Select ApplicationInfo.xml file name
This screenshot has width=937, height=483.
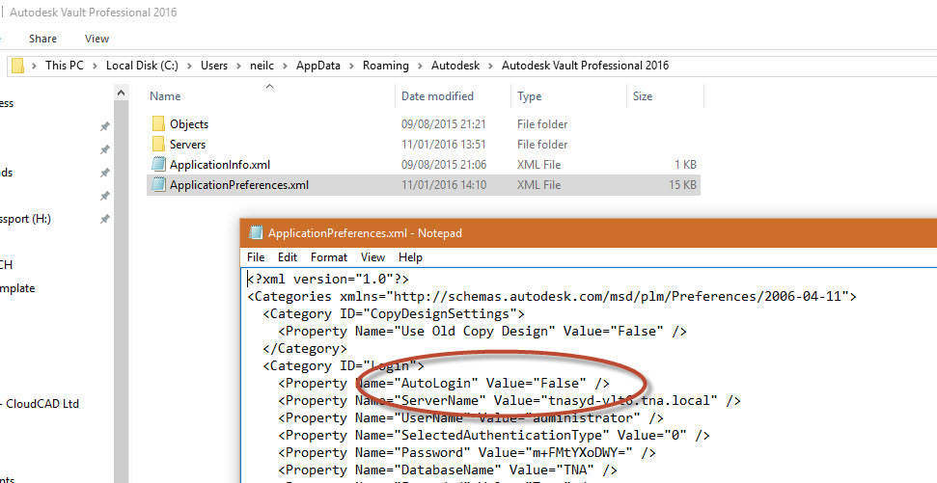(x=220, y=165)
